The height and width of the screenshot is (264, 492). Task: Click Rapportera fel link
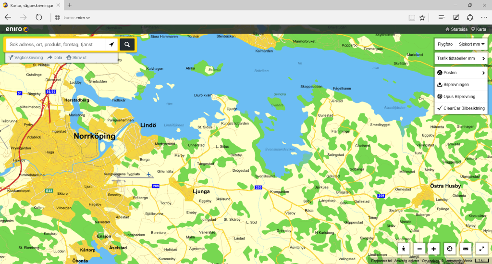381,261
